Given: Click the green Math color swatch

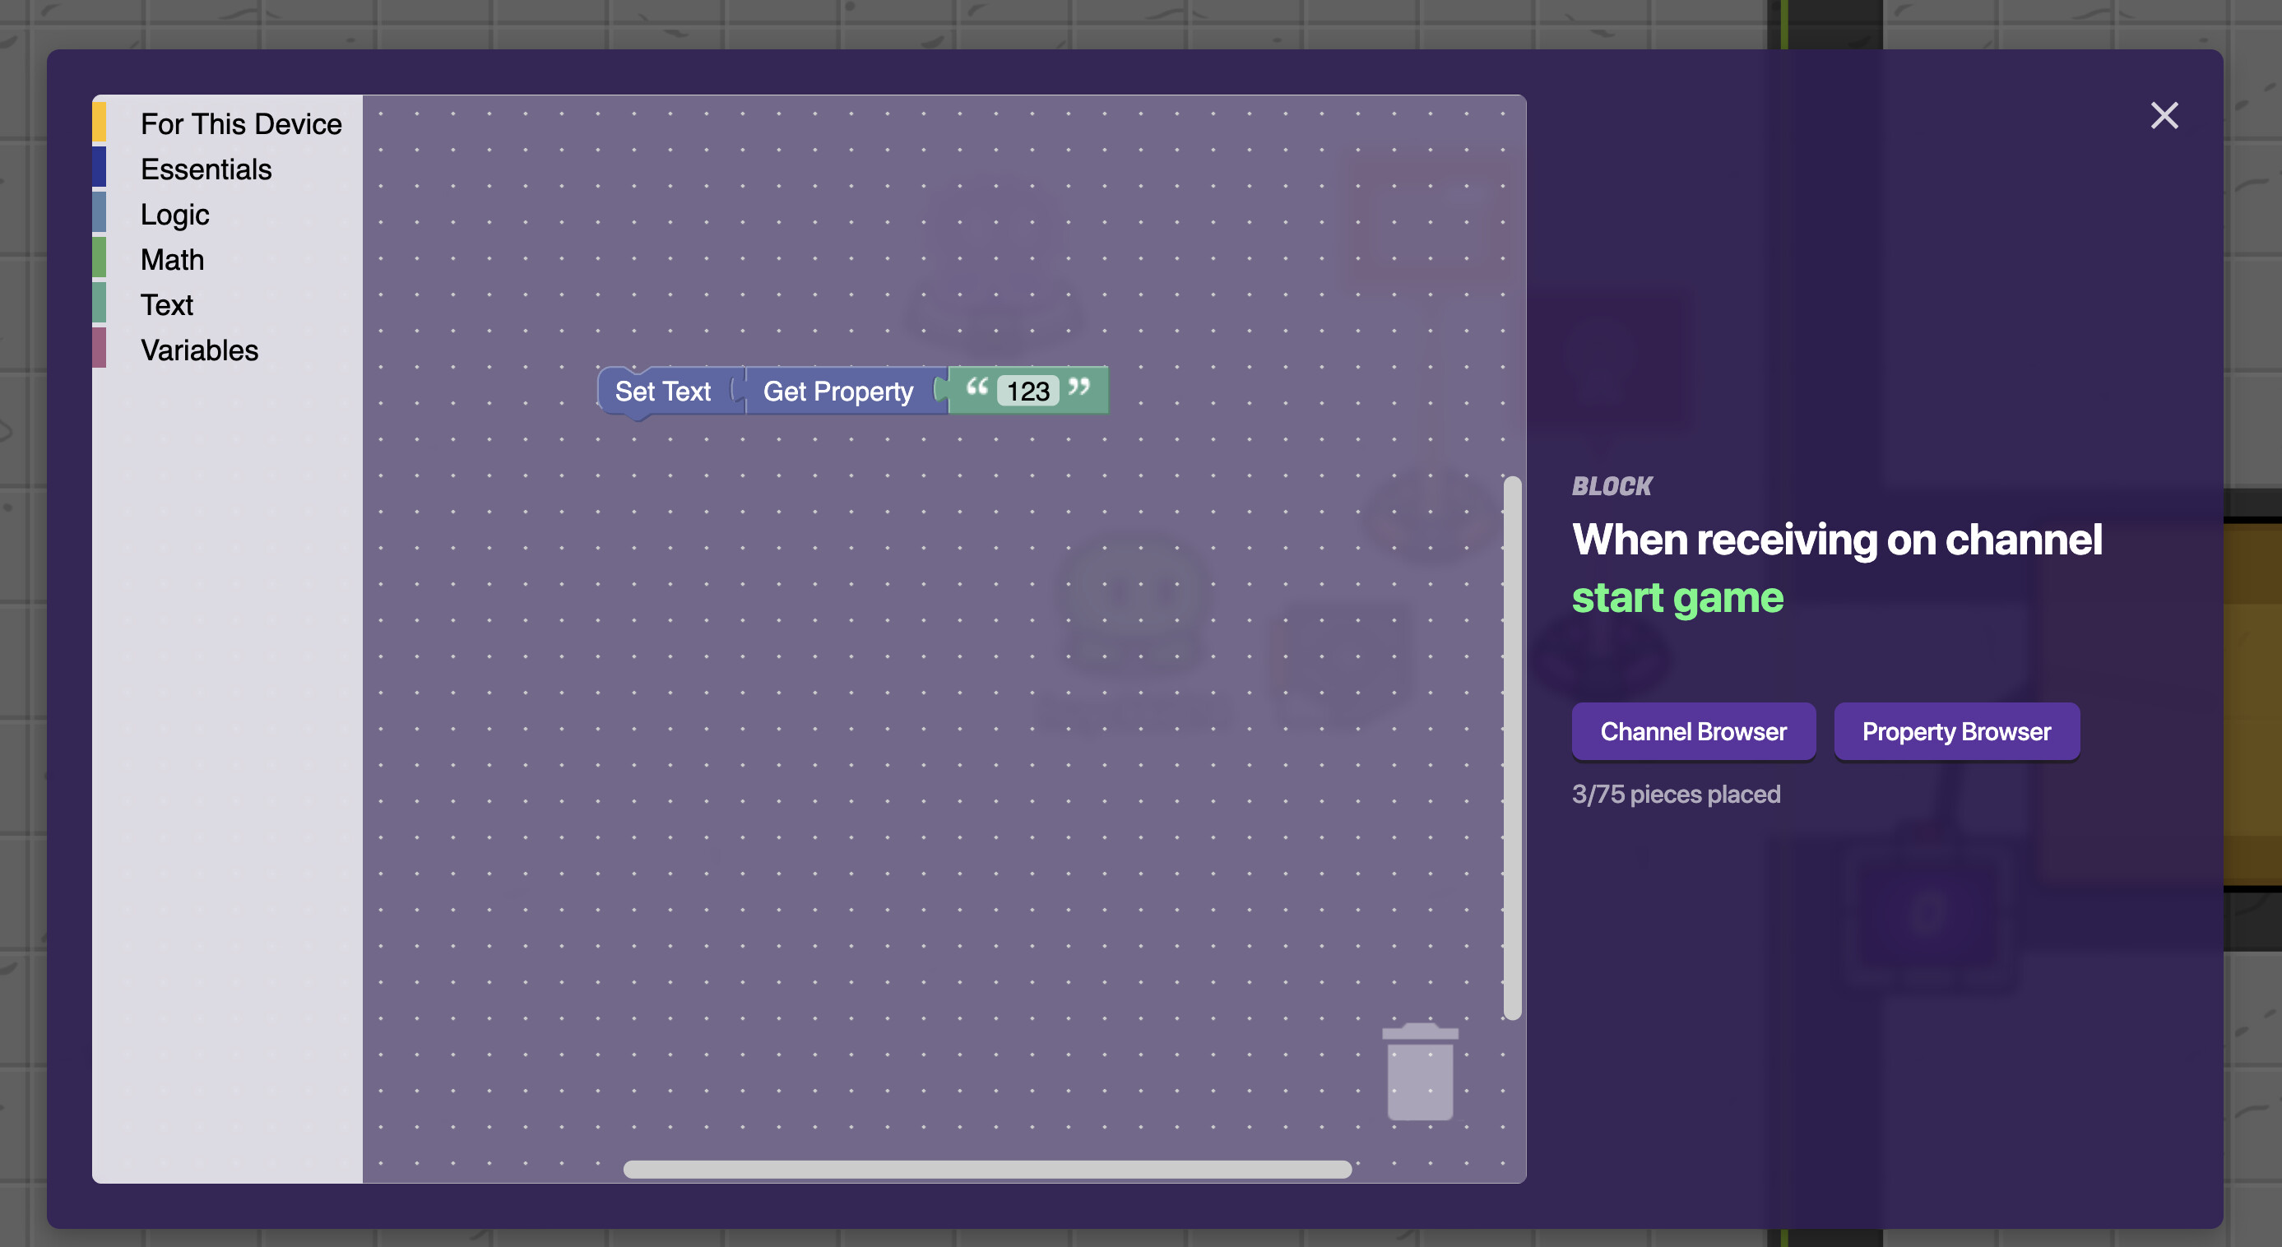Looking at the screenshot, I should 100,257.
